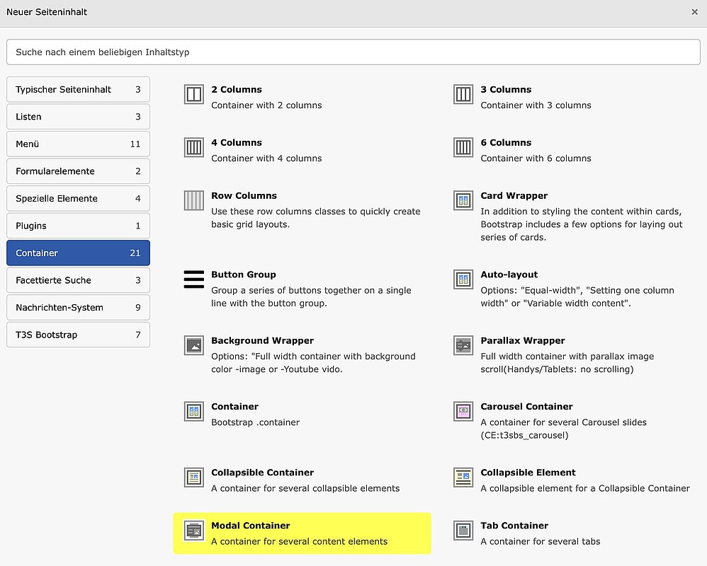The height and width of the screenshot is (566, 707).
Task: Pick the 6 Columns container icon
Action: (x=463, y=147)
